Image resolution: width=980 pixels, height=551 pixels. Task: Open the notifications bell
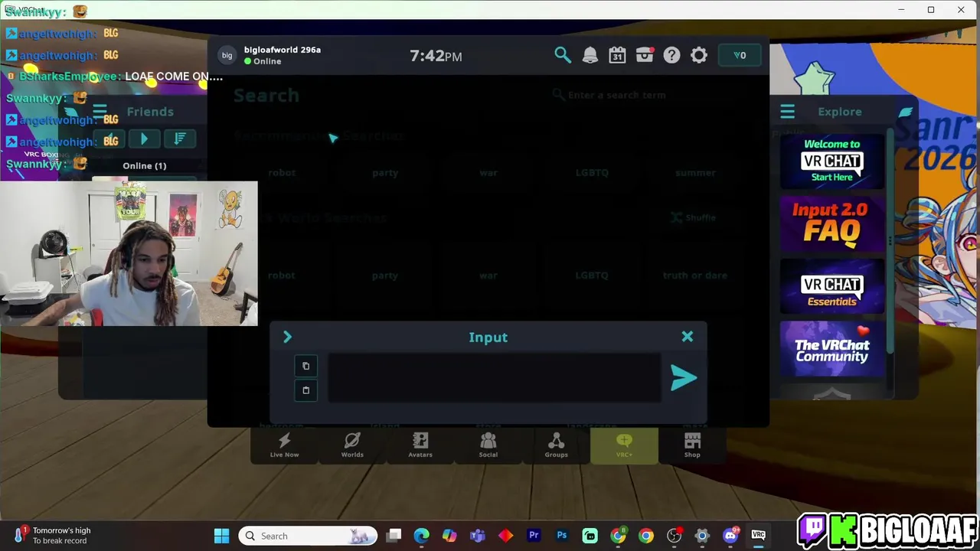point(590,55)
